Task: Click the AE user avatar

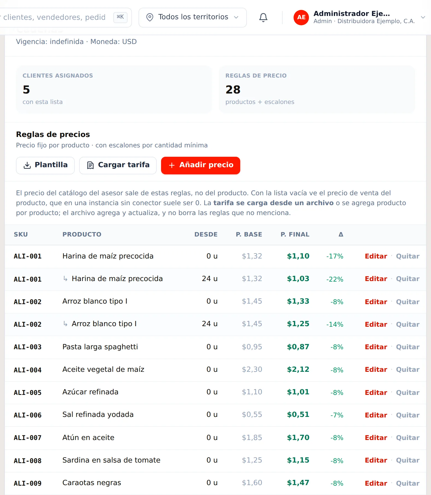Action: pyautogui.click(x=301, y=17)
